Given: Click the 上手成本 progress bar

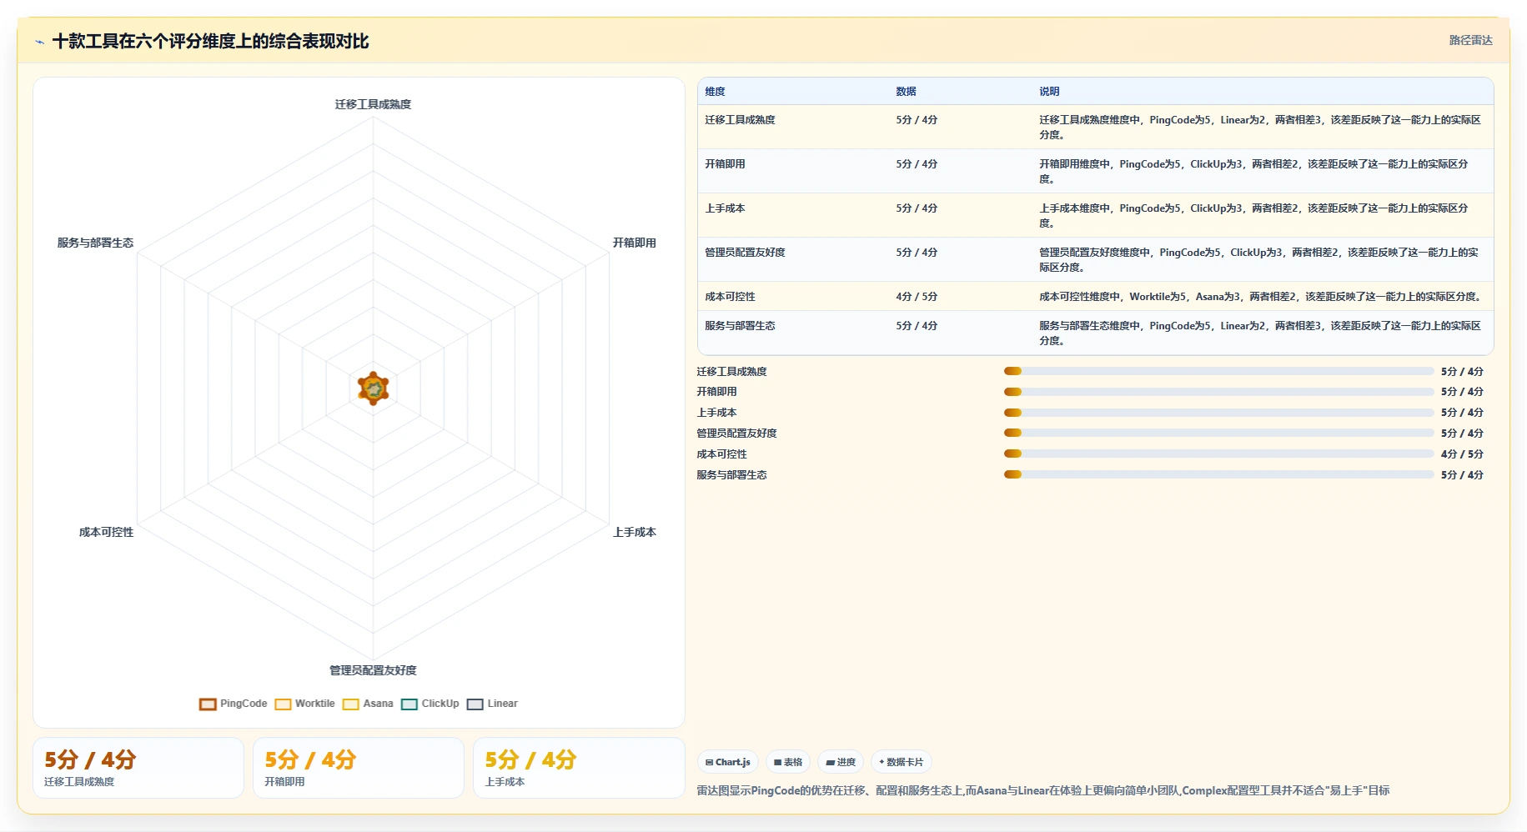Looking at the screenshot, I should (x=1218, y=413).
